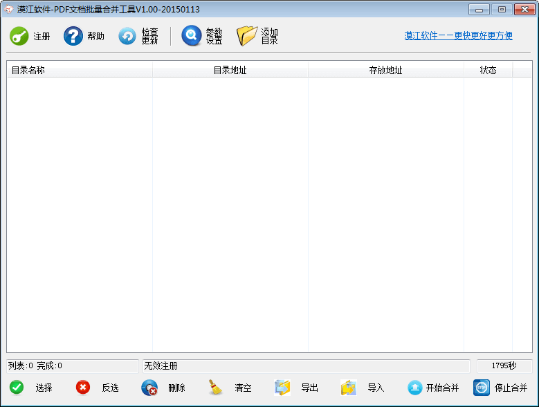The height and width of the screenshot is (407, 539).
Task: Click the 导入 import icon
Action: (349, 388)
